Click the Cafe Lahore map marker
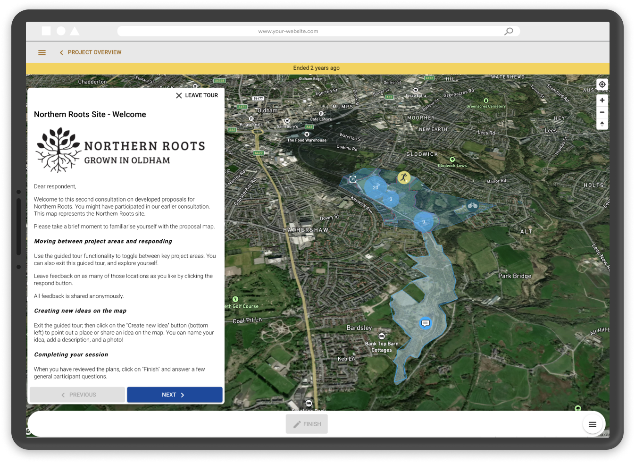 tap(321, 113)
